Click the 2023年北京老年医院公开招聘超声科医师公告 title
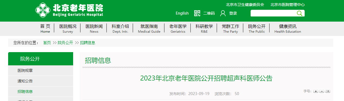 pyautogui.click(x=206, y=78)
